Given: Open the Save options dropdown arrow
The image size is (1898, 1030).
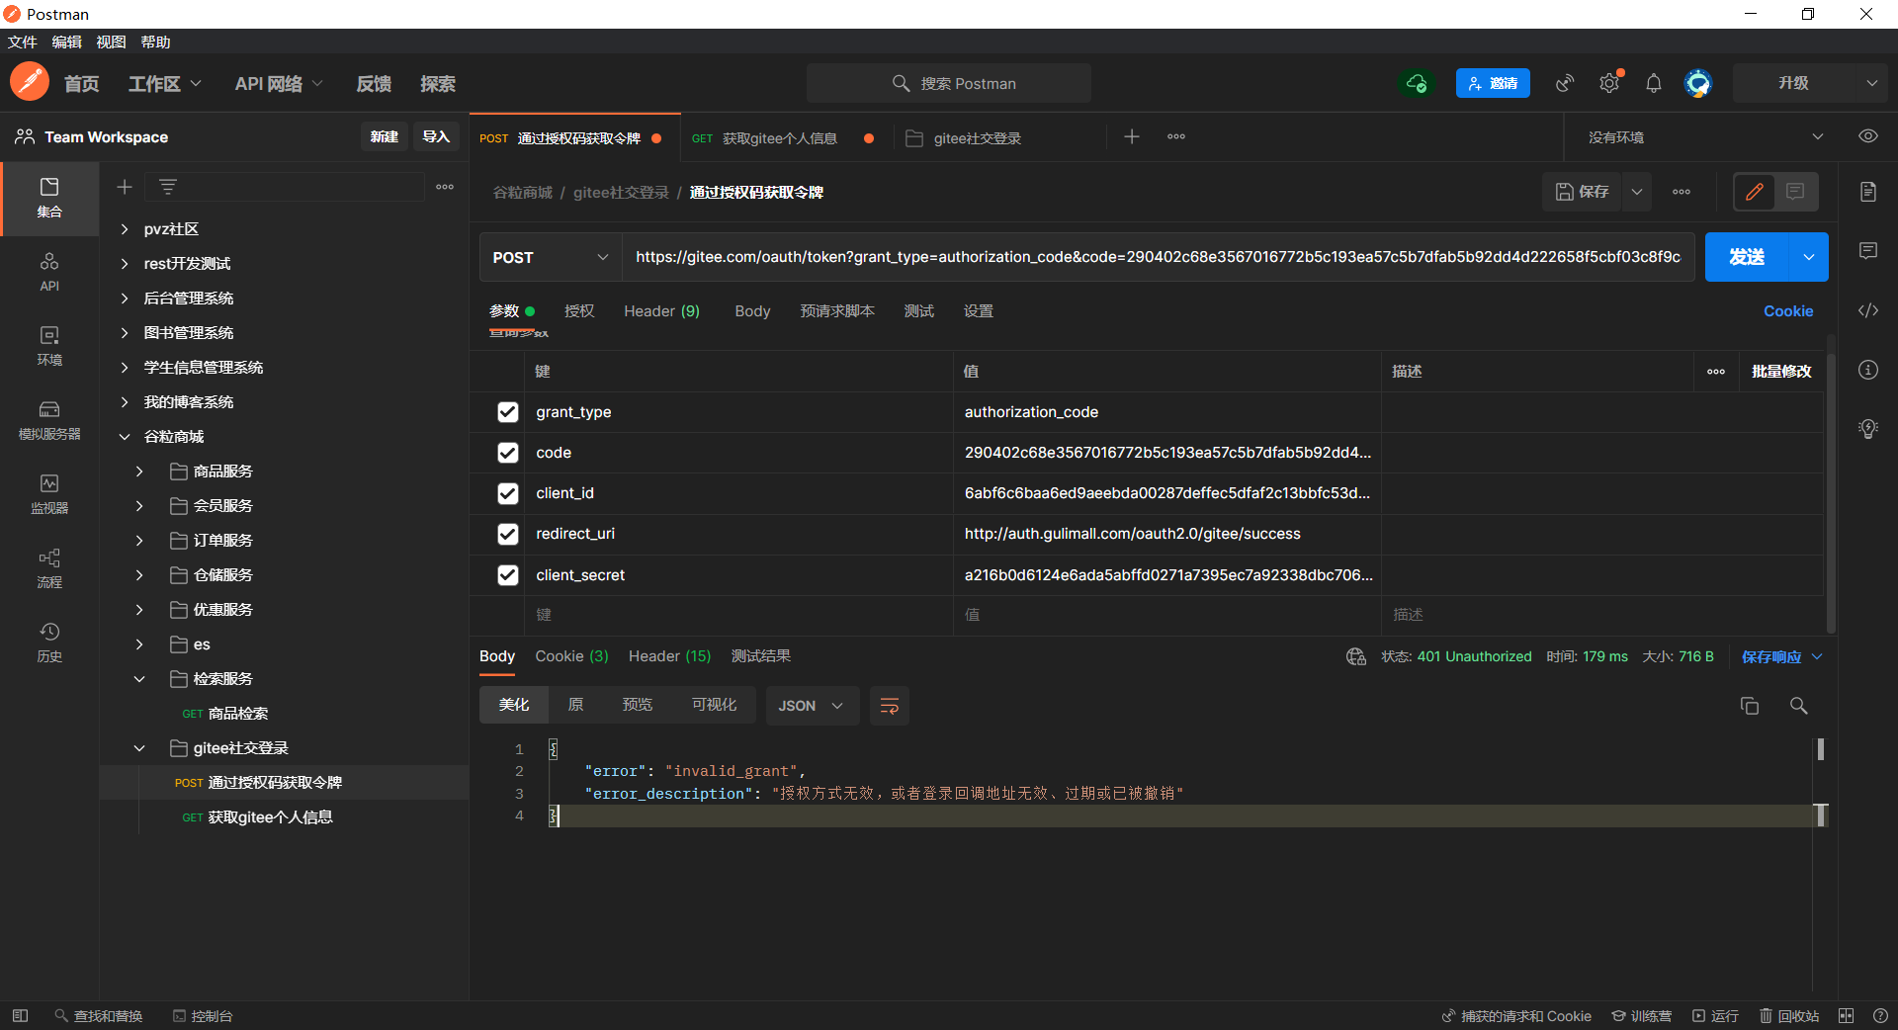Looking at the screenshot, I should click(1637, 192).
